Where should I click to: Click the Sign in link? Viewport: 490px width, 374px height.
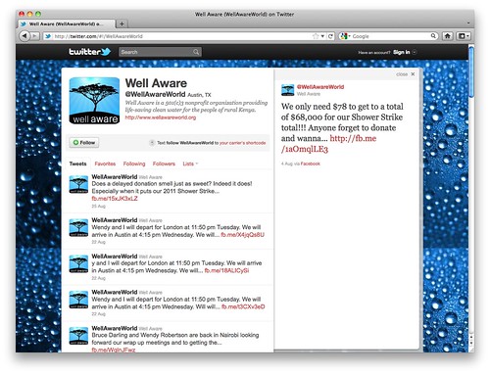point(402,52)
